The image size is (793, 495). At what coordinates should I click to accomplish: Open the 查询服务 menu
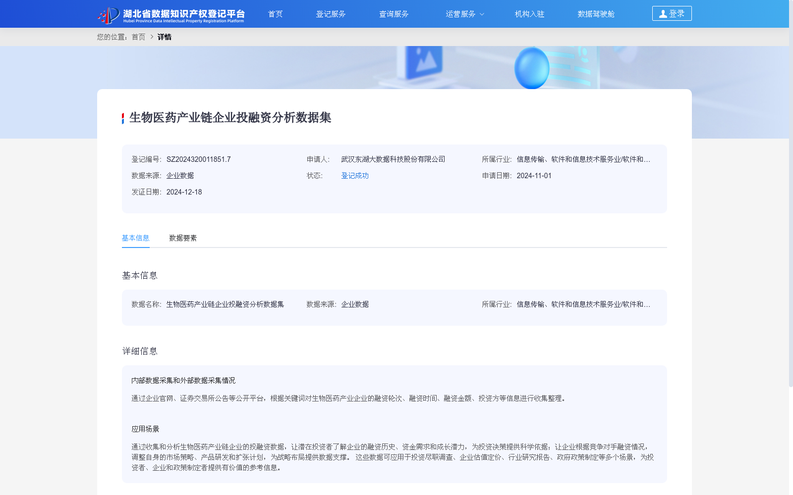tap(394, 14)
